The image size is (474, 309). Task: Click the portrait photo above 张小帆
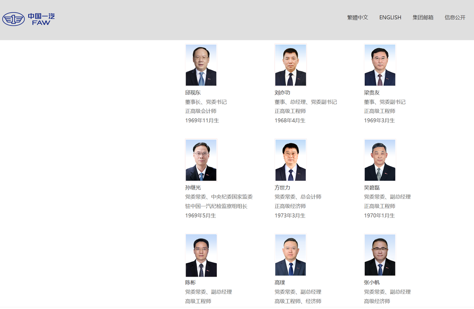pyautogui.click(x=380, y=255)
